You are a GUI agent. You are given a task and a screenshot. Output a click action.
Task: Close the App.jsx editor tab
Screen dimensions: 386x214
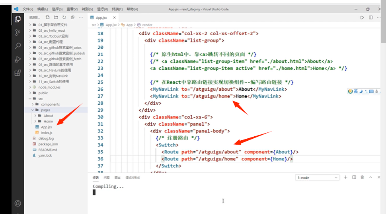[x=115, y=17]
